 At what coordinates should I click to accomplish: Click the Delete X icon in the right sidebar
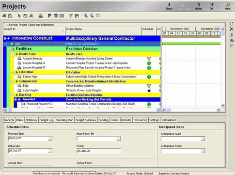coord(232,29)
